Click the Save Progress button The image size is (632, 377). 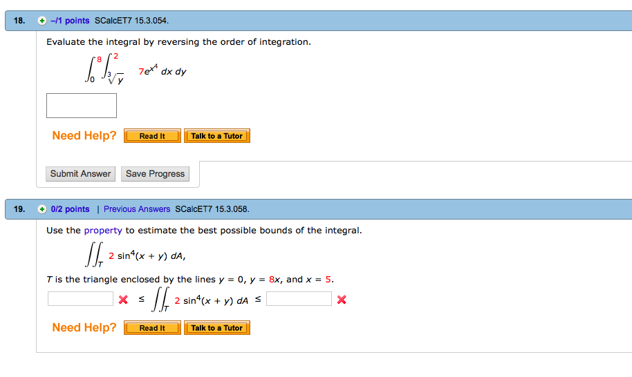point(155,174)
